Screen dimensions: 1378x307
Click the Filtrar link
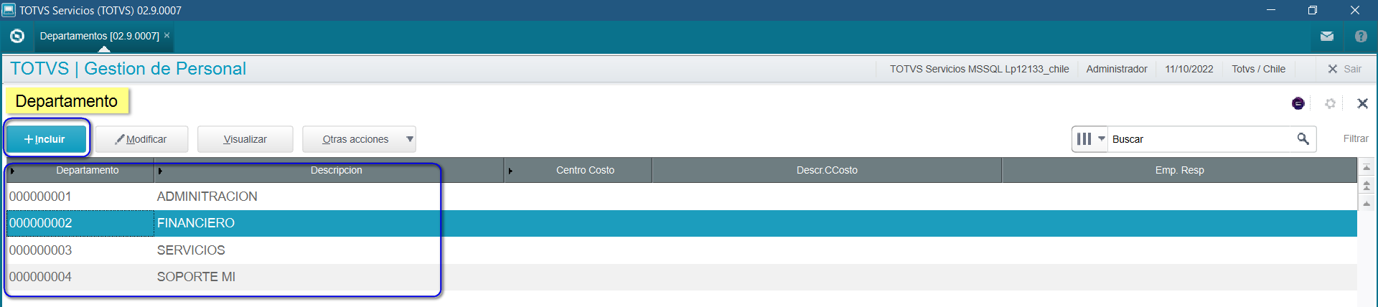tap(1356, 138)
